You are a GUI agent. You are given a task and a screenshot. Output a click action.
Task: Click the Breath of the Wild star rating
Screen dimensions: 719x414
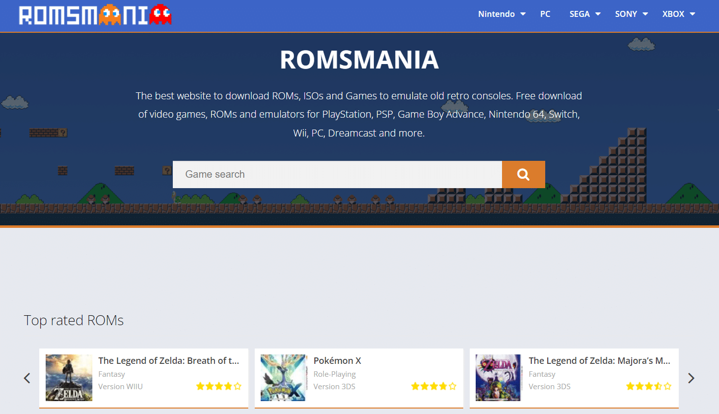point(218,386)
